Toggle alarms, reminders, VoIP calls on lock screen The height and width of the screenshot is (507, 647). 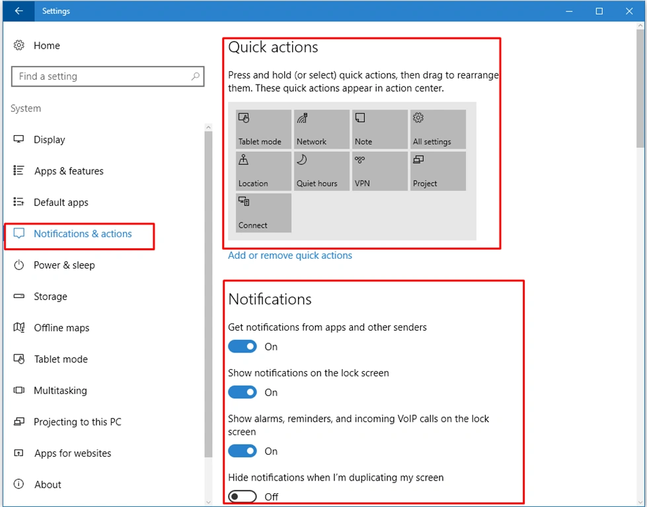pyautogui.click(x=243, y=451)
